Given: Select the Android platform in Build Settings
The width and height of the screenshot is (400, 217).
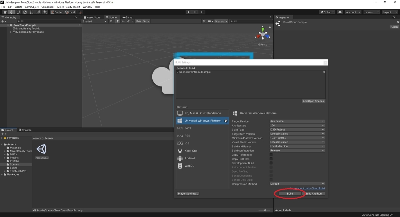Looking at the screenshot, I should point(203,158).
